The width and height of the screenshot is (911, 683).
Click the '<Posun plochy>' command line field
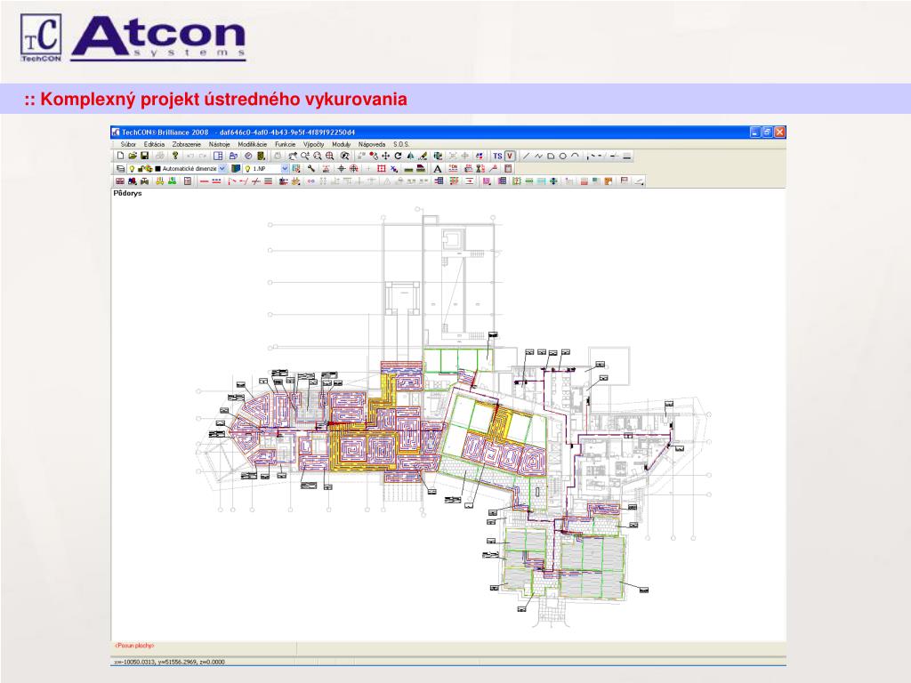tap(142, 646)
